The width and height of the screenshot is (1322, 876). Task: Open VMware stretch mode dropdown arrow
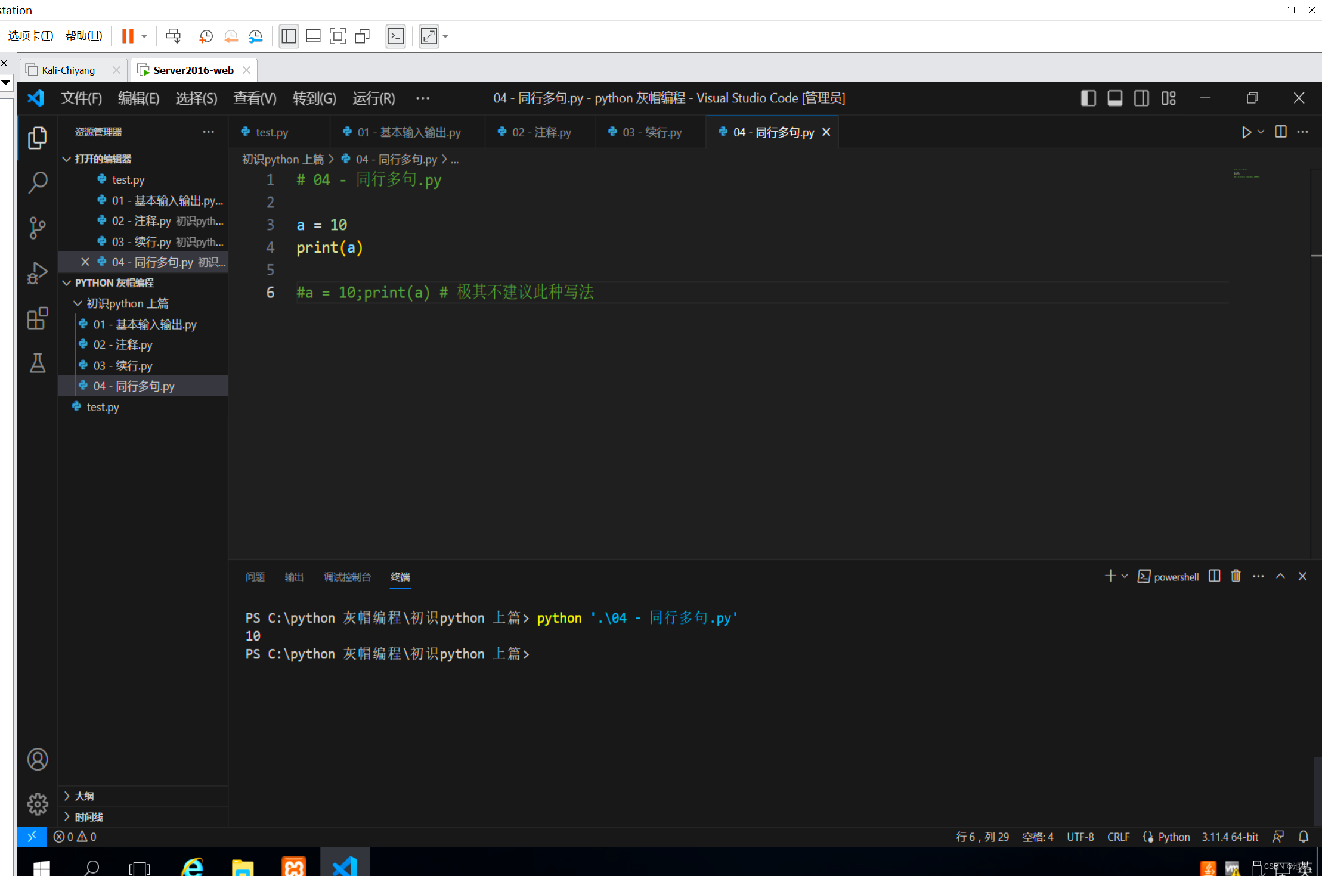(445, 36)
